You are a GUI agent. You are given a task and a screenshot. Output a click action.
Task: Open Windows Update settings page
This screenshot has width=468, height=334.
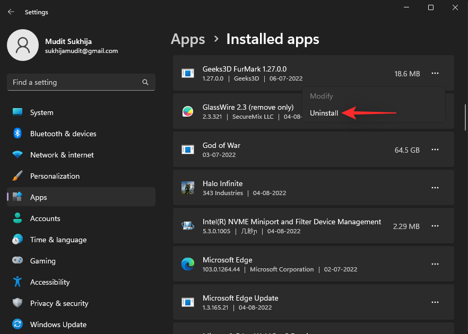[58, 324]
